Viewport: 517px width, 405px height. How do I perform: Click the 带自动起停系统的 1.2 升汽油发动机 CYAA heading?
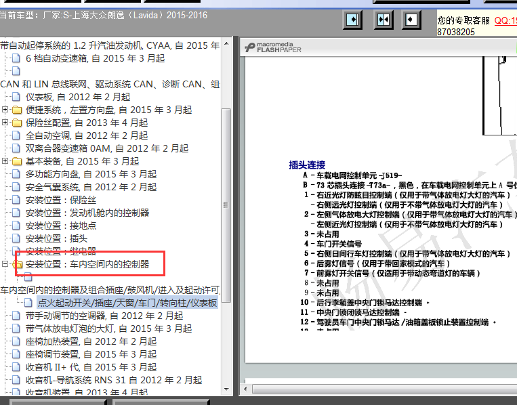[110, 45]
